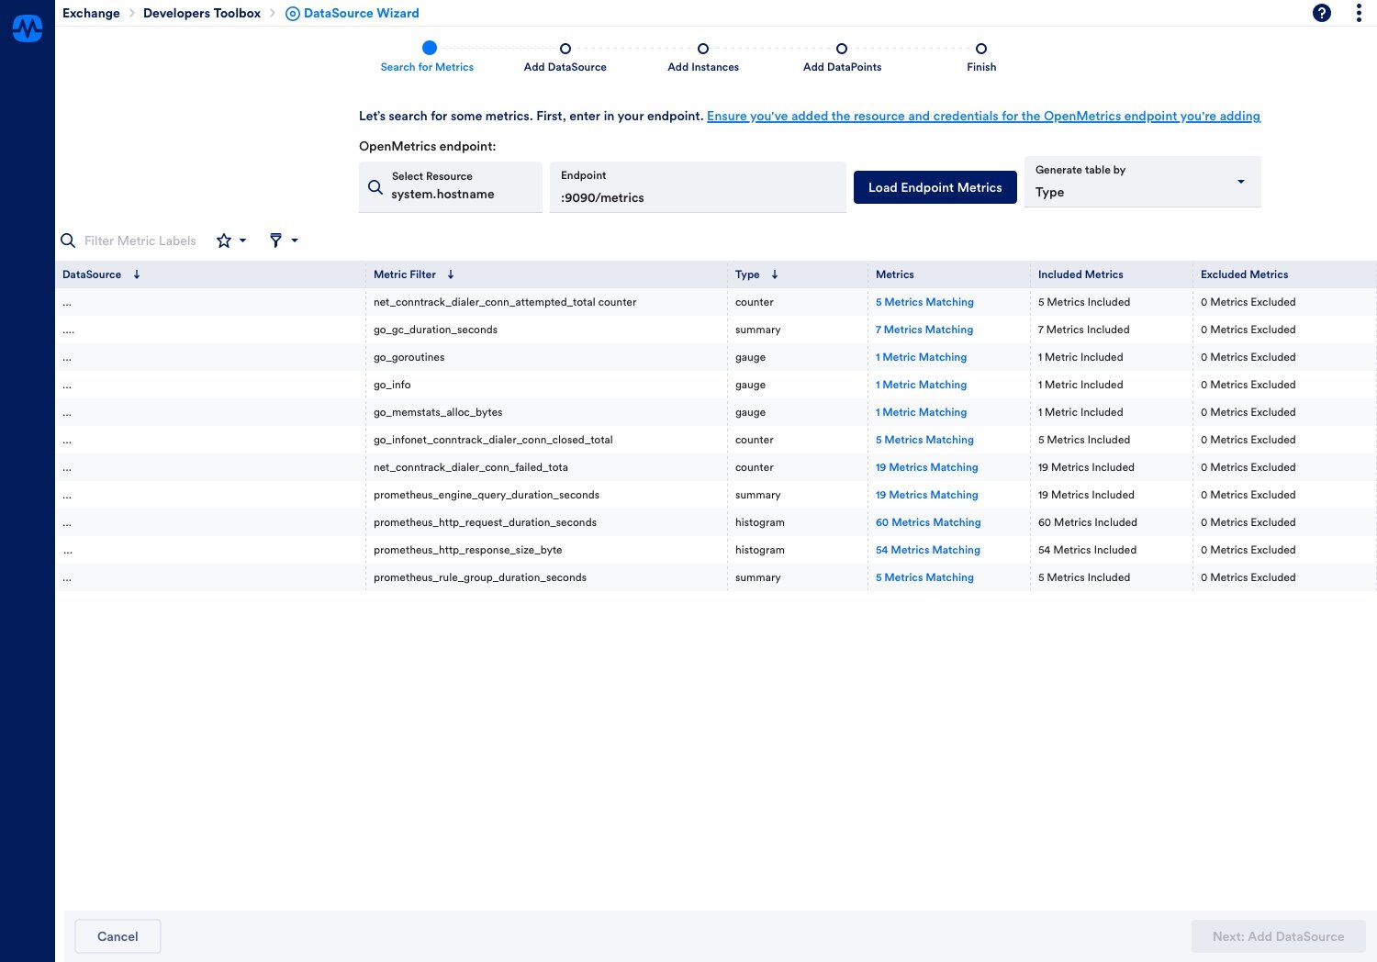Image resolution: width=1377 pixels, height=962 pixels.
Task: Click the funnel filter icon
Action: click(x=275, y=240)
